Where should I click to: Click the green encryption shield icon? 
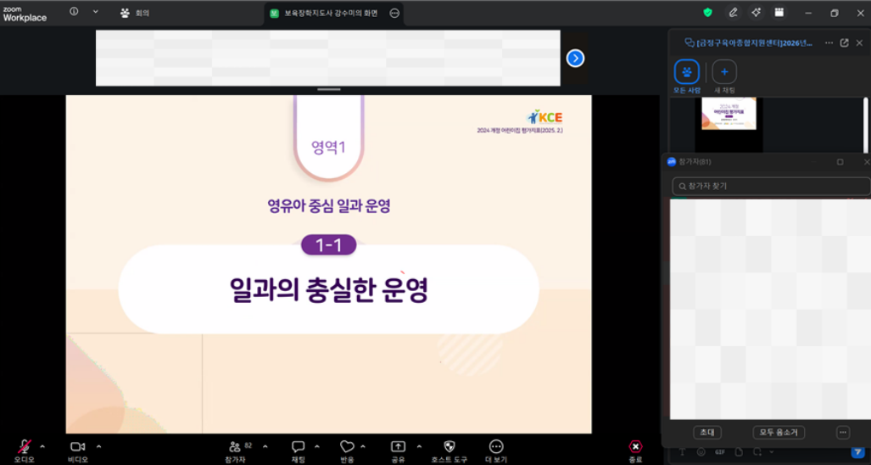tap(707, 13)
